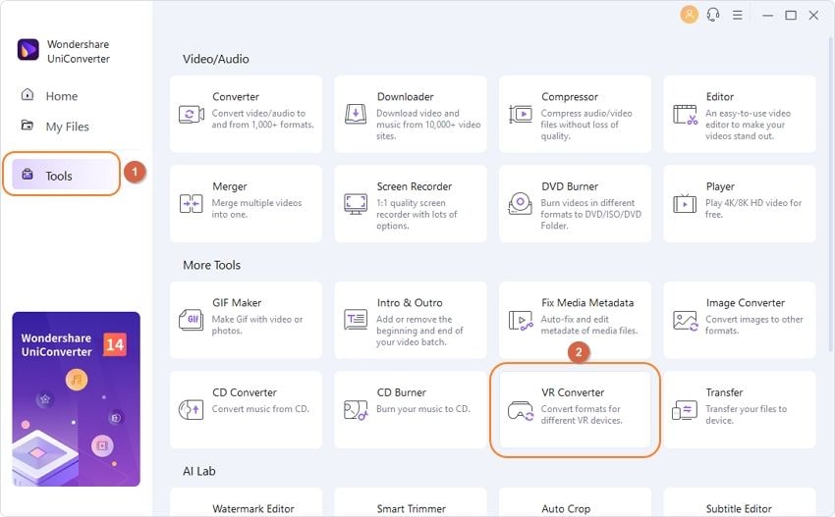
Task: Click the Tools toolbox icon
Action: 28,174
